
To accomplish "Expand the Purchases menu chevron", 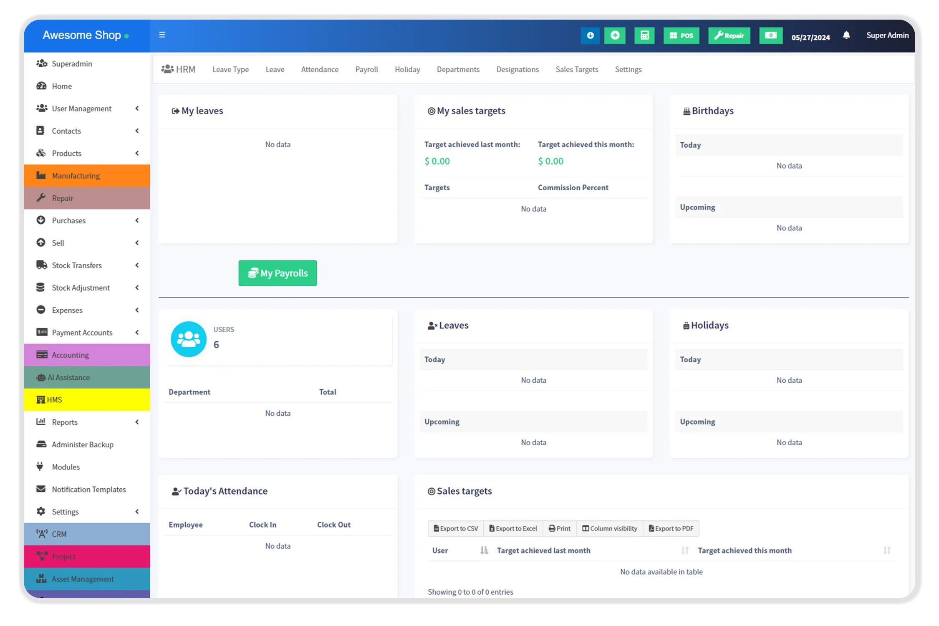I will 137,220.
